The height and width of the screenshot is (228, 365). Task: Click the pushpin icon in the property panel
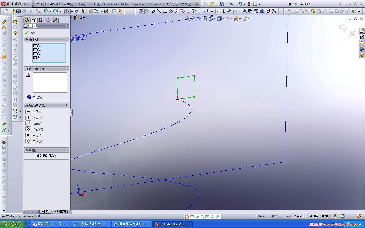[x=33, y=33]
